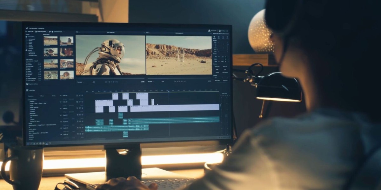Click the effects waveform icon at bottom left sidebar

tap(27, 83)
